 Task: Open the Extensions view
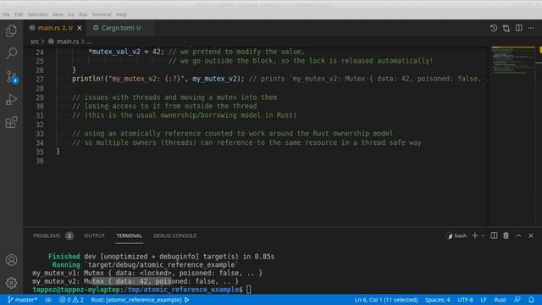[11, 122]
